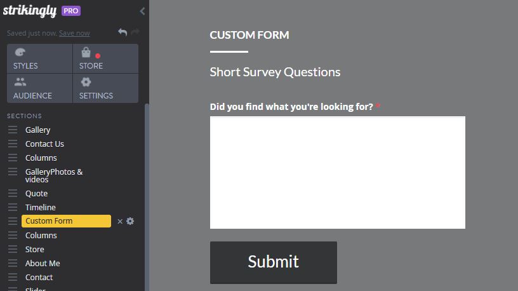
Task: Open the Store shopping bag panel
Action: tap(105, 58)
